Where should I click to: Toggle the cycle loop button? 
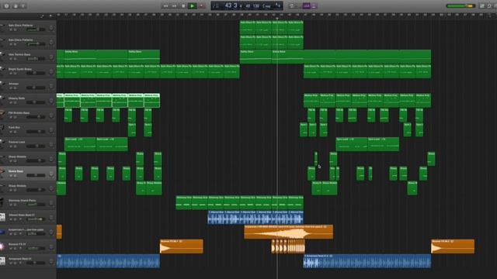click(x=292, y=6)
